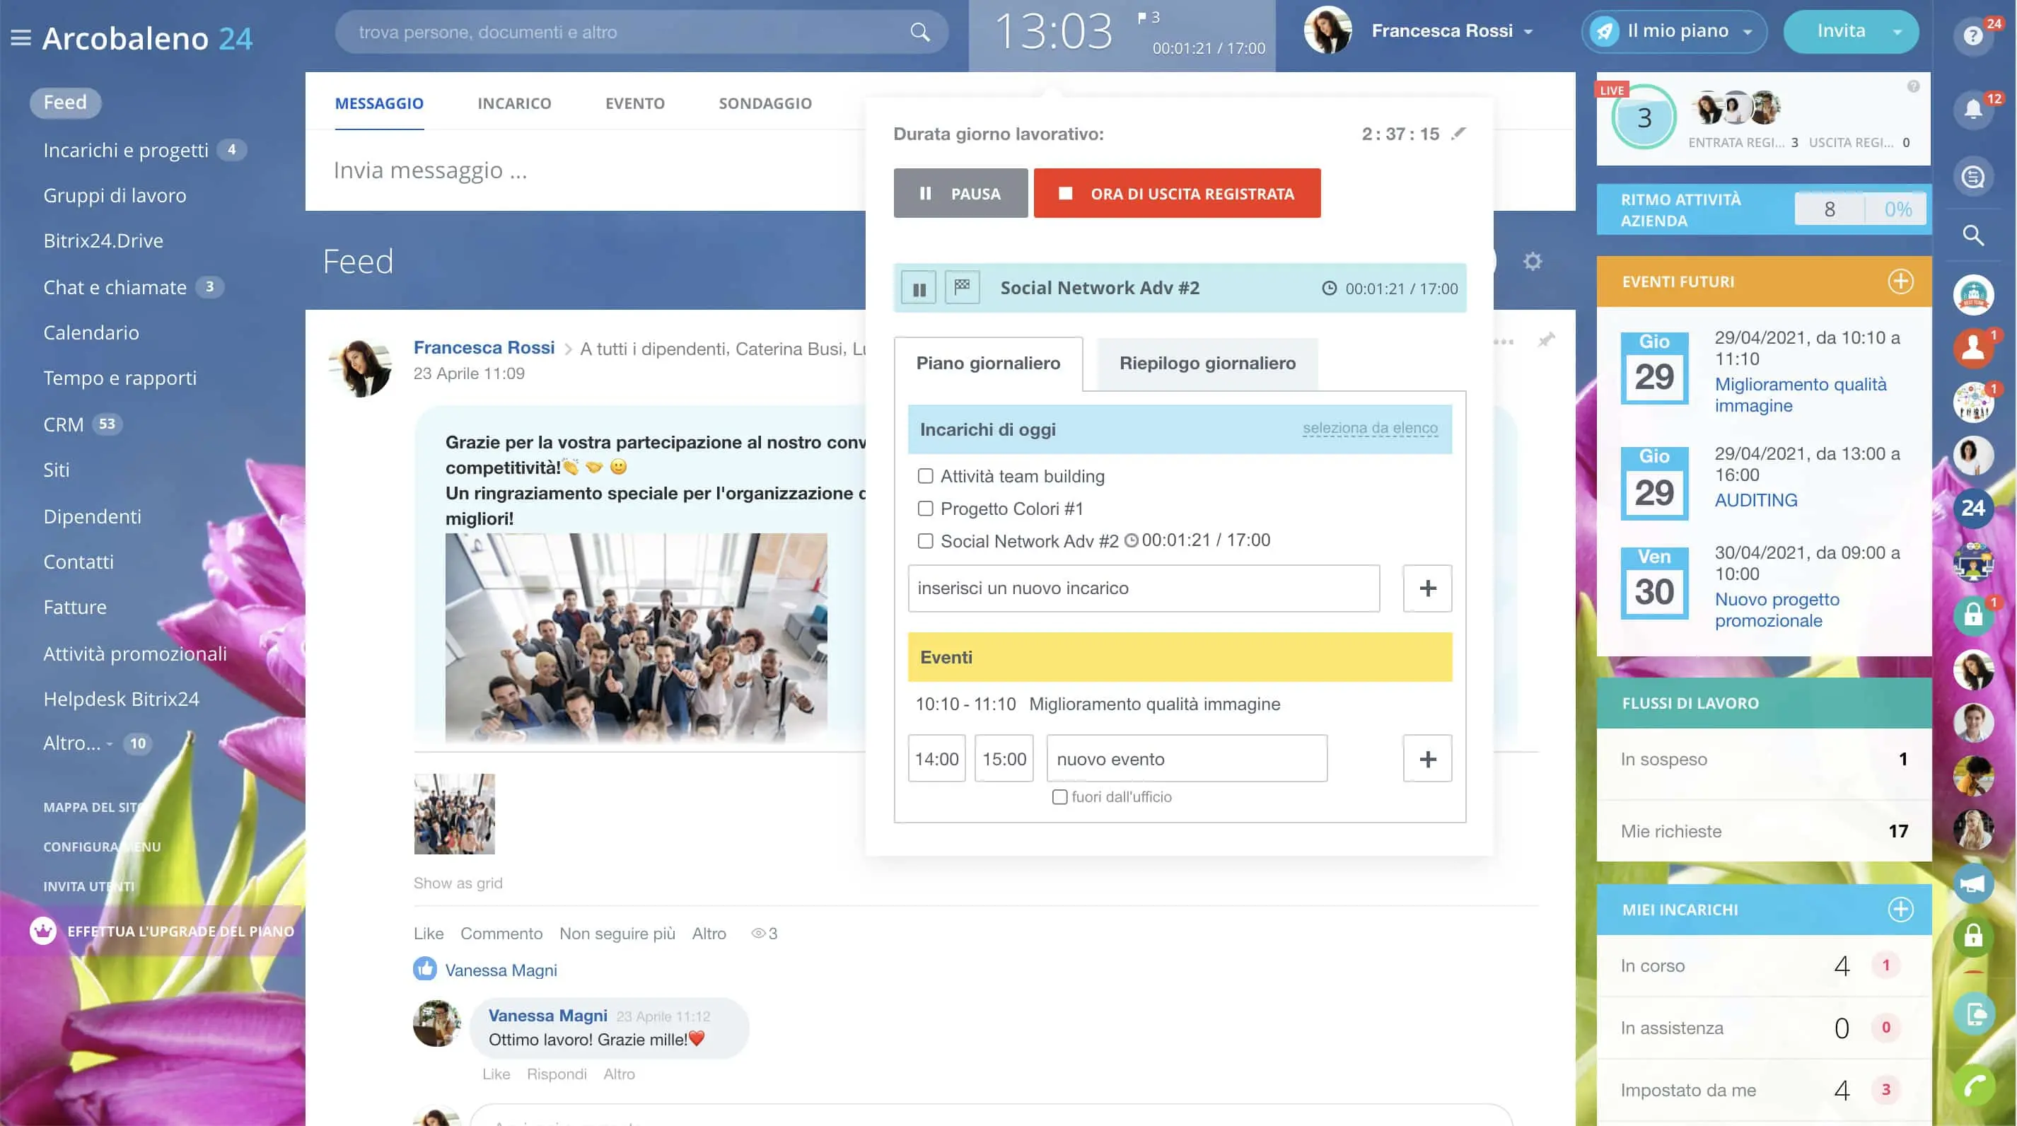This screenshot has width=2017, height=1126.
Task: Open event end time 15:00 selector
Action: point(1004,759)
